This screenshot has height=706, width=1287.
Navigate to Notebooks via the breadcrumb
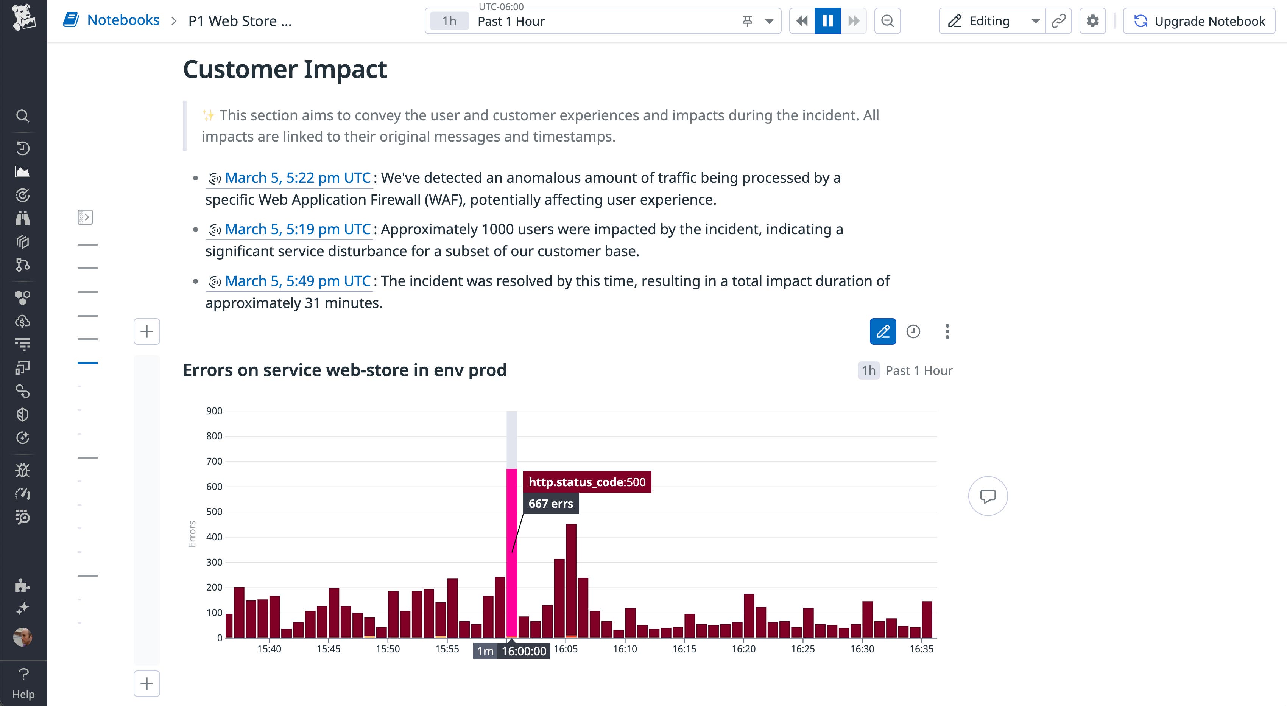pos(123,20)
